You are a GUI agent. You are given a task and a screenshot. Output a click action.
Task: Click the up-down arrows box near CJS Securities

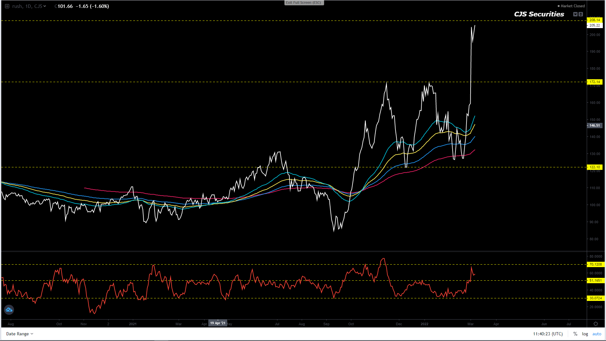(581, 14)
